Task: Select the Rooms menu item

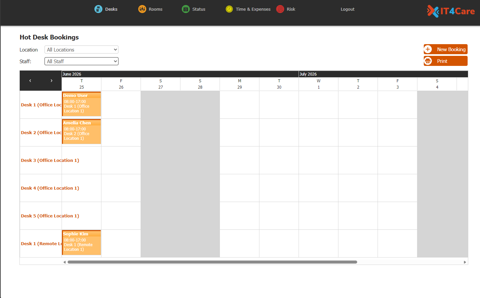Action: click(x=155, y=9)
